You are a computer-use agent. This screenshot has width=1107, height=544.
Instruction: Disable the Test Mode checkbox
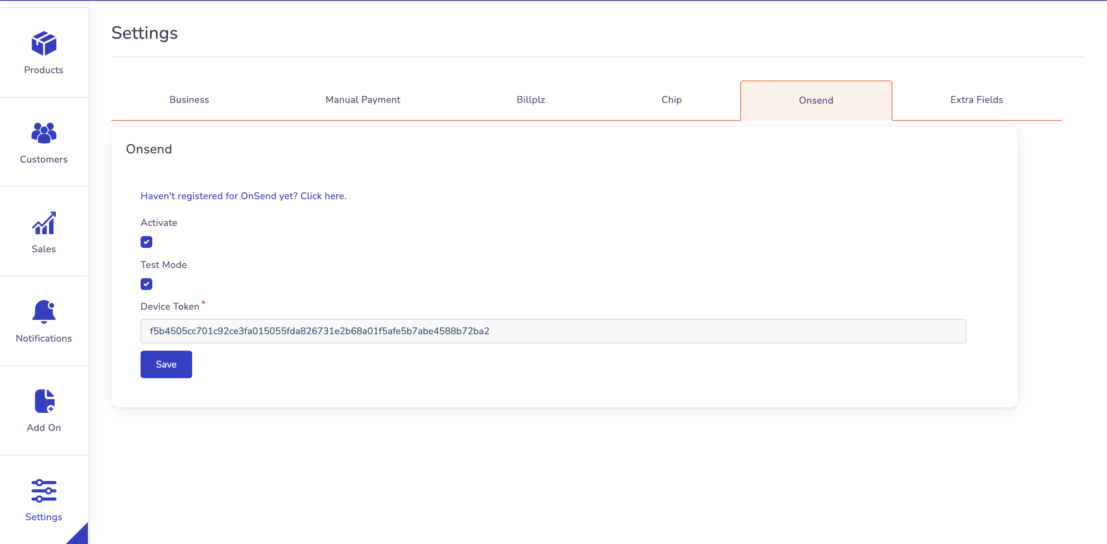click(146, 284)
